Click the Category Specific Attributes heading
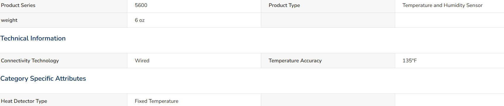This screenshot has width=504, height=106. click(x=43, y=78)
